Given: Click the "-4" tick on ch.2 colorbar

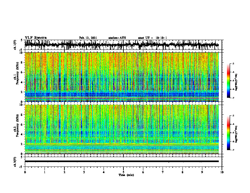Looking at the screenshot, I should point(233,124).
